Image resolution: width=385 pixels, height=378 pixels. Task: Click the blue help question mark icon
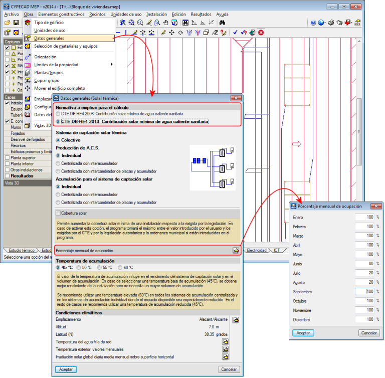point(313,23)
